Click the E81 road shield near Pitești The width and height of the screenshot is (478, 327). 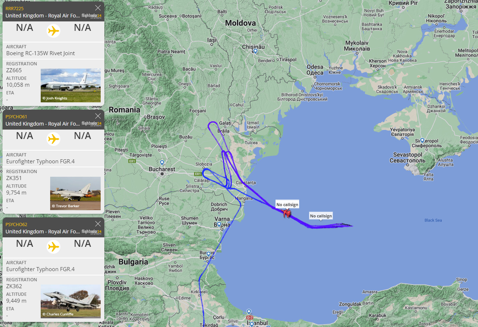(132, 161)
